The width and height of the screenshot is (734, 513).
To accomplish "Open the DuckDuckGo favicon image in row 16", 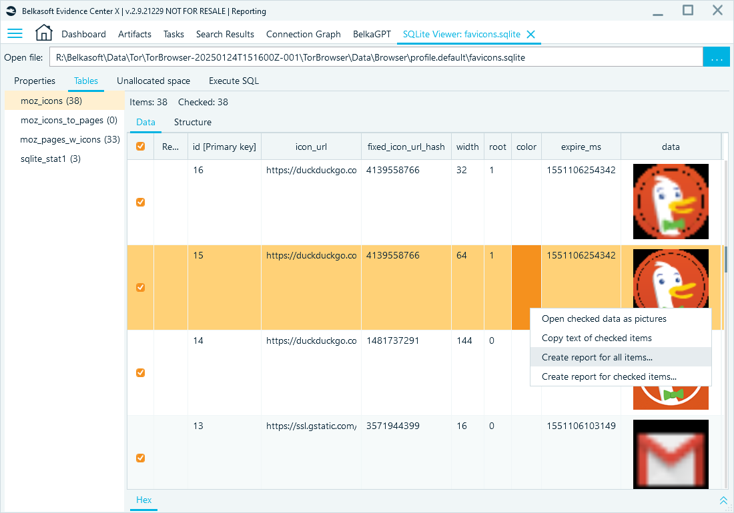I will coord(671,201).
